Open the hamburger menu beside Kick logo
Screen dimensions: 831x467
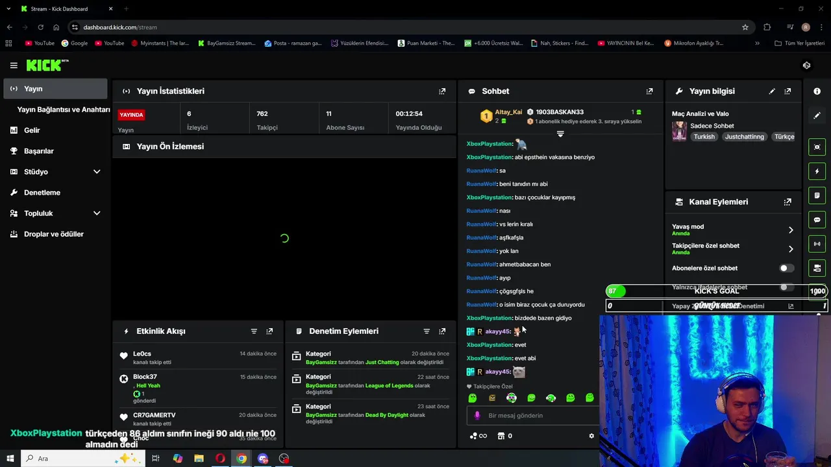coord(14,65)
